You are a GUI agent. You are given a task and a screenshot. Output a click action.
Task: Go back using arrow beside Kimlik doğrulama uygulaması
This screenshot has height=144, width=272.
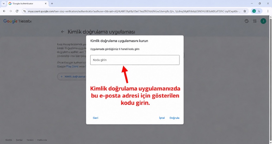63,32
